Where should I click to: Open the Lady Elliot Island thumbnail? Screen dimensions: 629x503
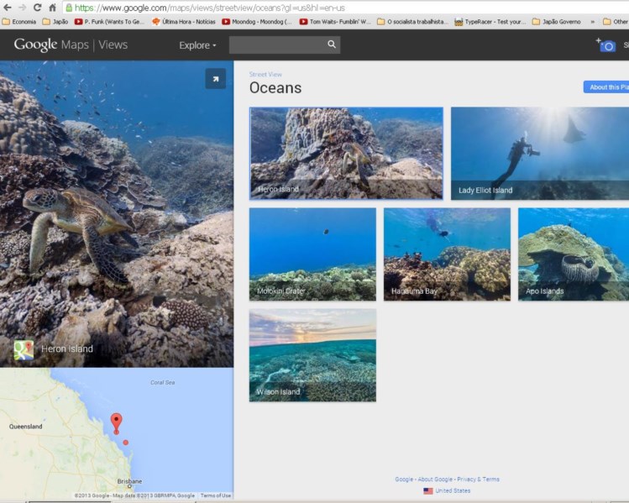point(539,153)
